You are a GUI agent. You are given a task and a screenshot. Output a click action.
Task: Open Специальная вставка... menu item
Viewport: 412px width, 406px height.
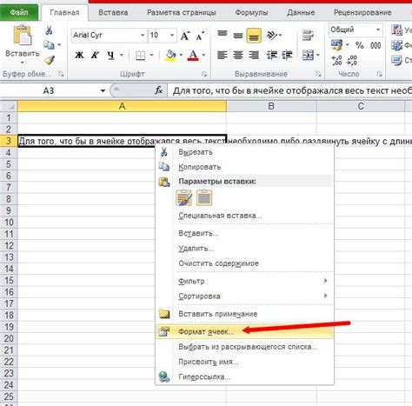(x=244, y=216)
